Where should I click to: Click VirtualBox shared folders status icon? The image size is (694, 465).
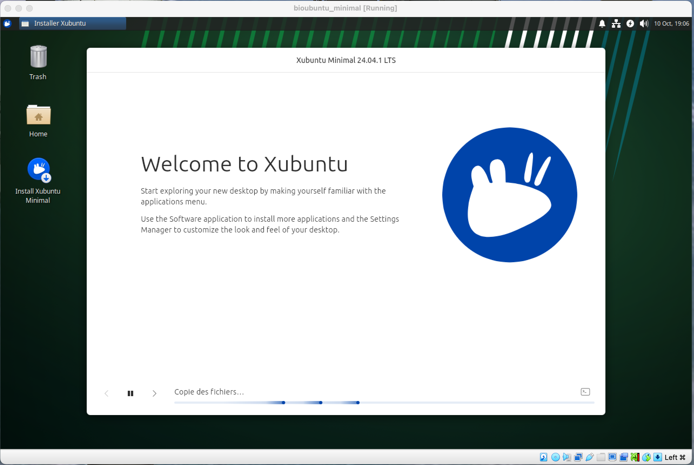601,457
